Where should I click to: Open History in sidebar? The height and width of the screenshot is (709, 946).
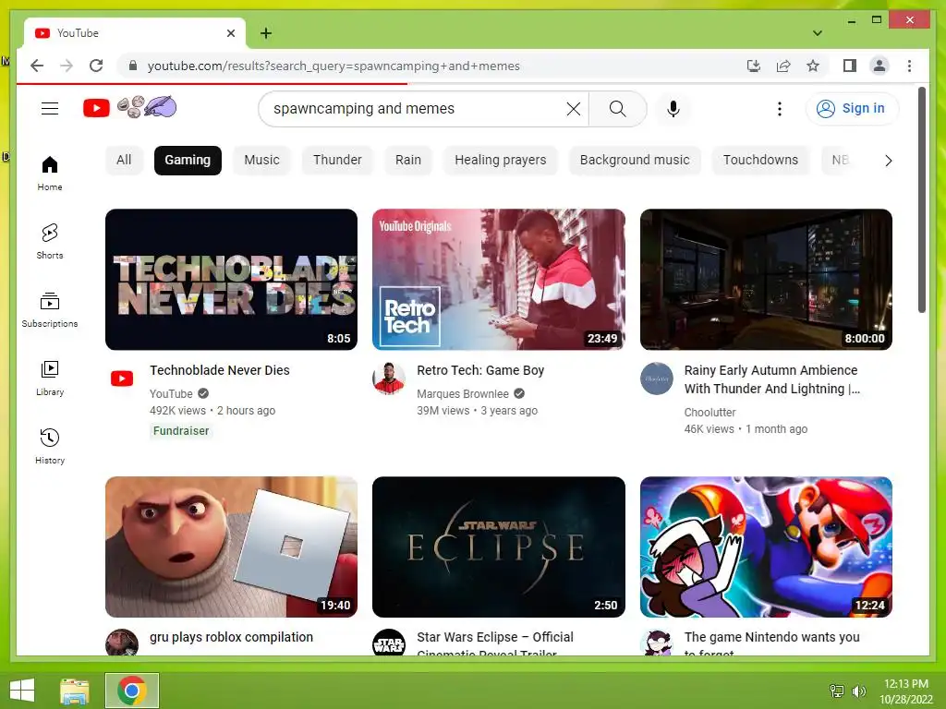[x=50, y=447]
